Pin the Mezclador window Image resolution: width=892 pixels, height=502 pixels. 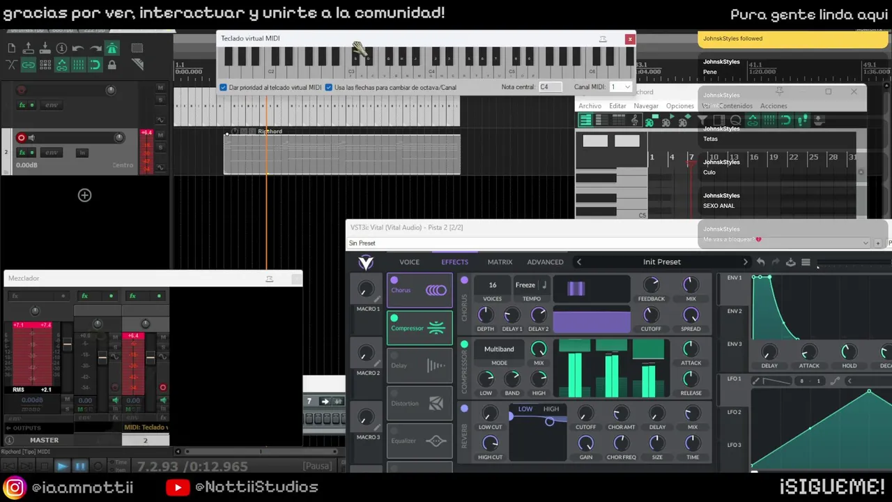pyautogui.click(x=269, y=279)
